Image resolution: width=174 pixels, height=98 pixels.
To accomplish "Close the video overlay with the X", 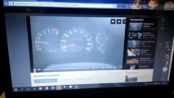I will click(x=163, y=20).
